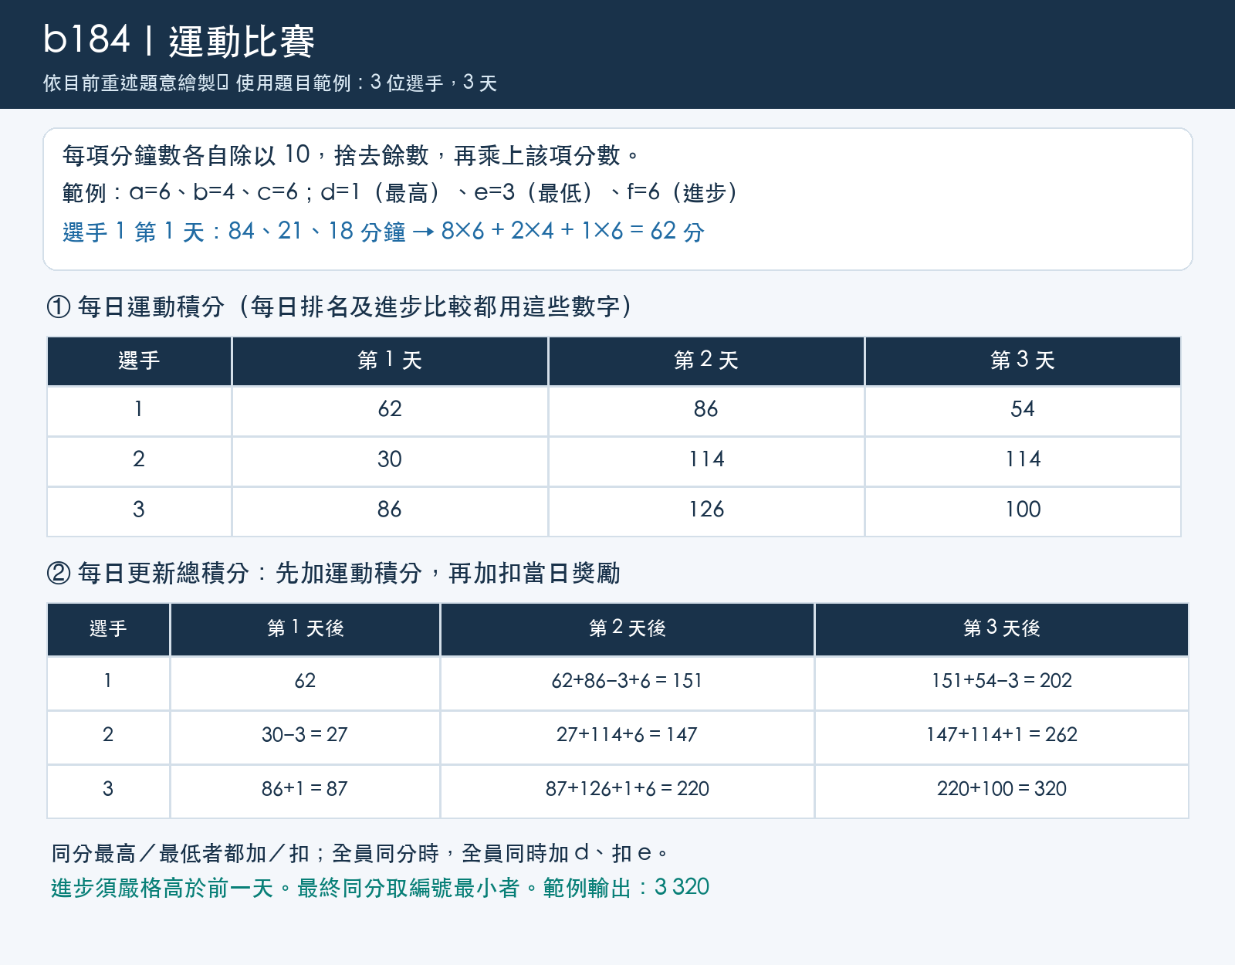Select the example line starting "範例：a=6"
The image size is (1235, 965).
400,192
